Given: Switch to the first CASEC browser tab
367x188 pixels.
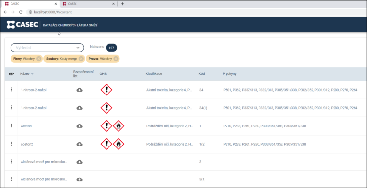Looking at the screenshot, I should point(30,4).
